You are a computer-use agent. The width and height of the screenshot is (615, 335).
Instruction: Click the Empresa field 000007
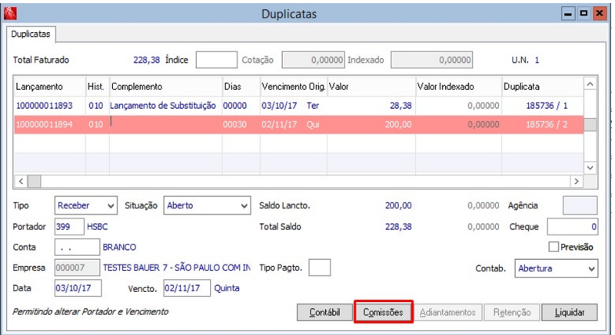(77, 268)
